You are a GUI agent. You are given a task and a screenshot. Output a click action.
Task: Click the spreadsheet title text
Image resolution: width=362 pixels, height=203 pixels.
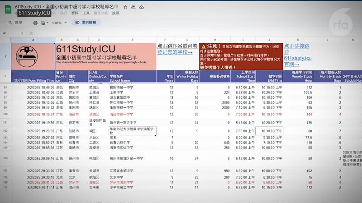[x=67, y=7]
